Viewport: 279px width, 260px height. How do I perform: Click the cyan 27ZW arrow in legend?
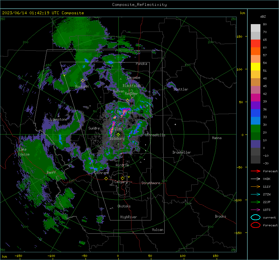[255, 194]
